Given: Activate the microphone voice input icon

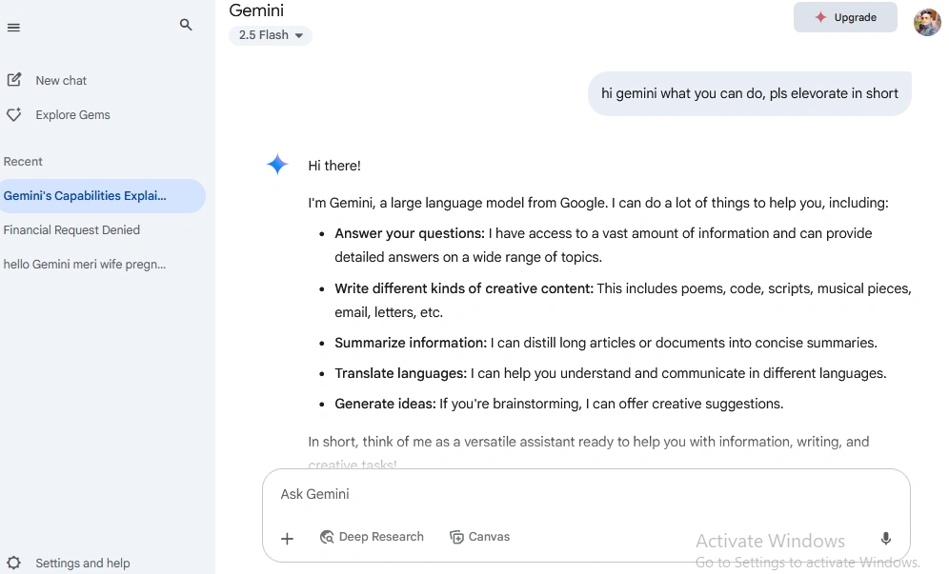Looking at the screenshot, I should pos(885,538).
